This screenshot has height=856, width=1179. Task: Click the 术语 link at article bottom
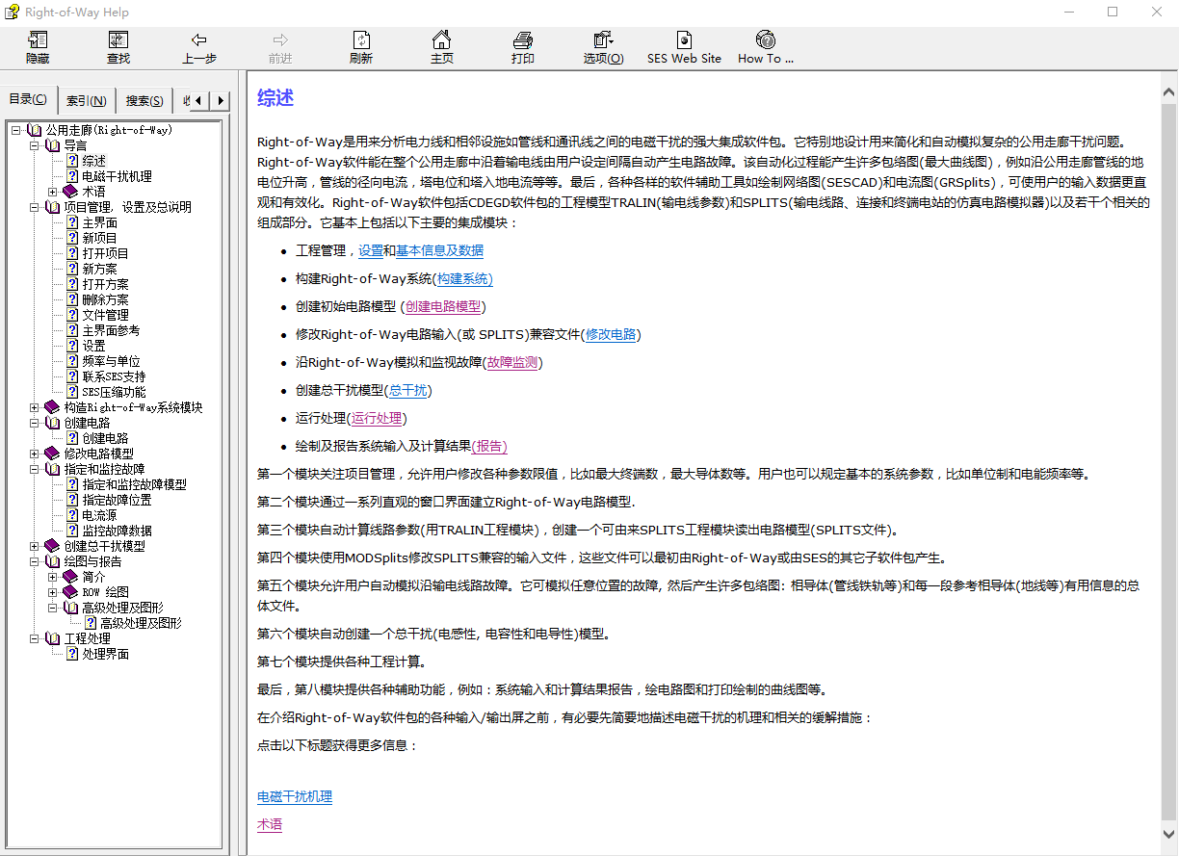tap(270, 824)
